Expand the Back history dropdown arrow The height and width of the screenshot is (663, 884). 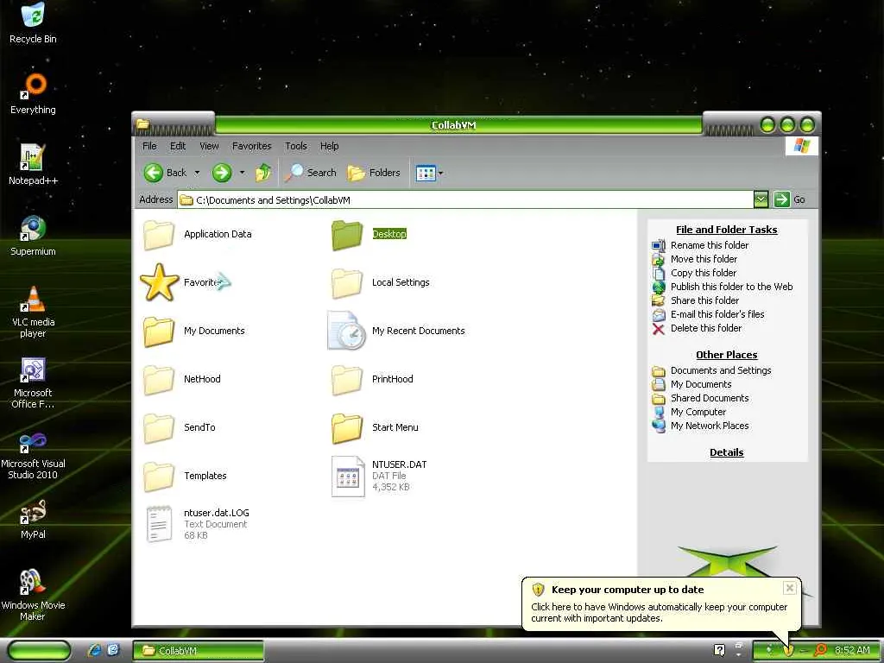(x=197, y=173)
